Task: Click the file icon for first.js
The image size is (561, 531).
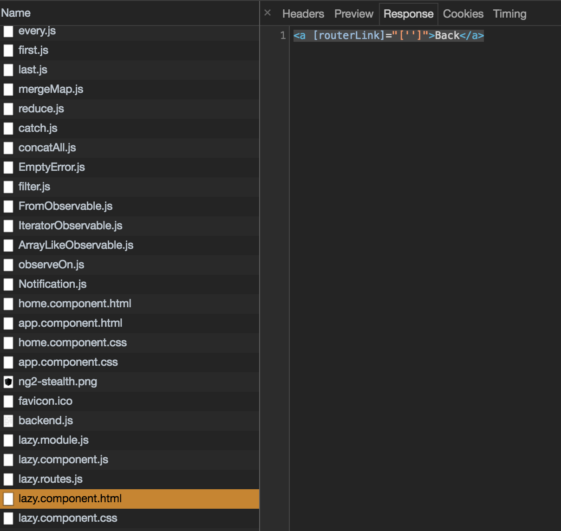Action: (8, 51)
